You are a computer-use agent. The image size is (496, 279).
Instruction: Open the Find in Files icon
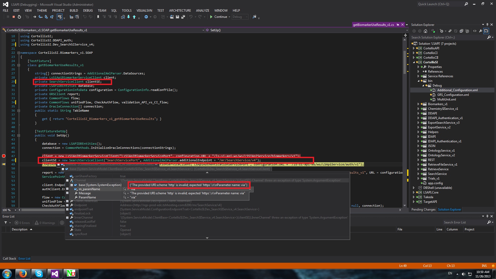coord(123,17)
